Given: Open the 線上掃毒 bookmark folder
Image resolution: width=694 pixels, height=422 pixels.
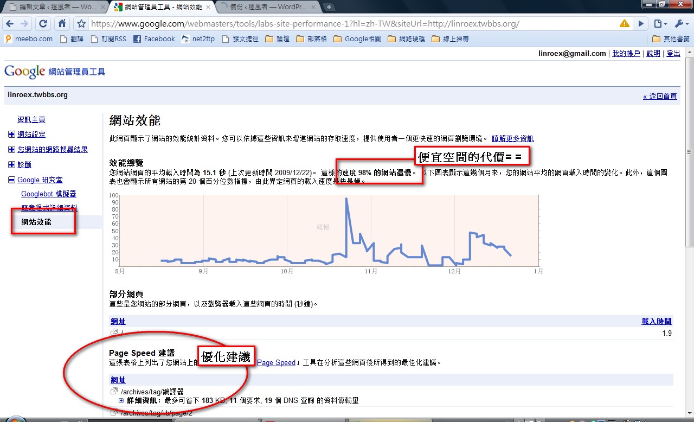Looking at the screenshot, I should [x=451, y=39].
